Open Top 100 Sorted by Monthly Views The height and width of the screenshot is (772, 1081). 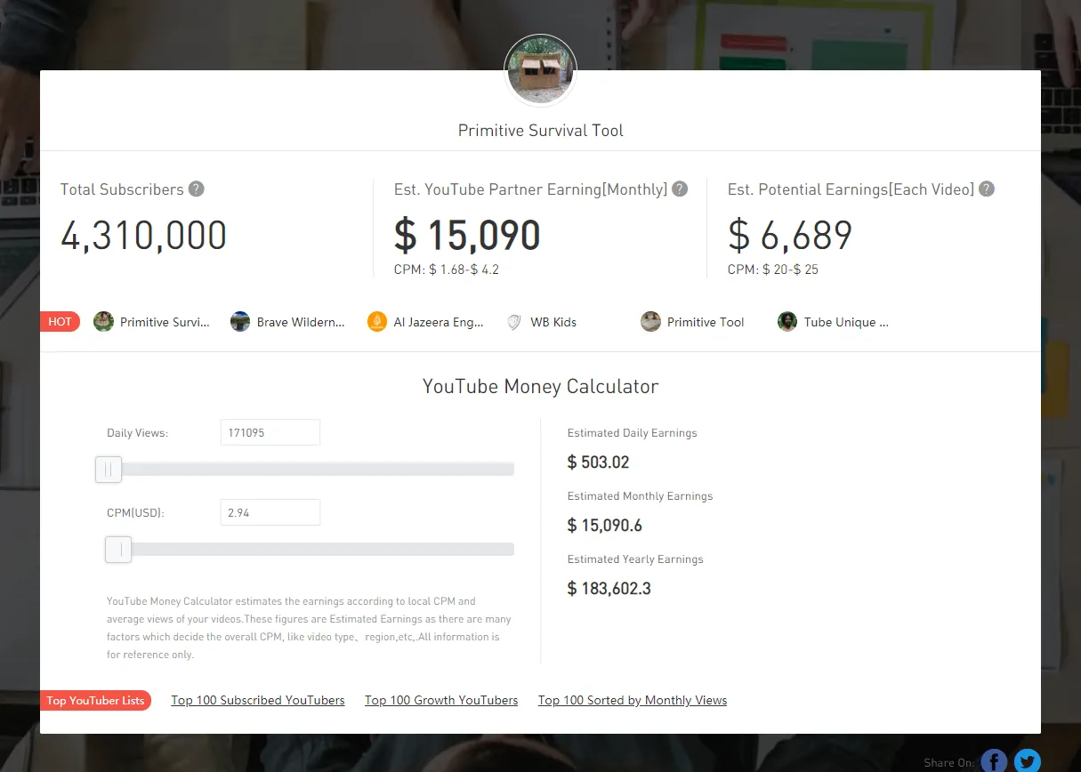point(633,701)
